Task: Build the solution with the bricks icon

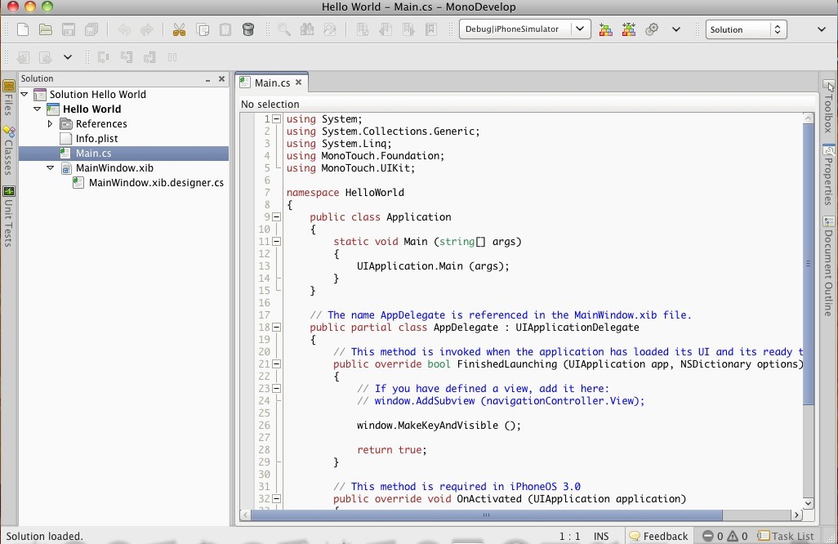Action: (605, 29)
